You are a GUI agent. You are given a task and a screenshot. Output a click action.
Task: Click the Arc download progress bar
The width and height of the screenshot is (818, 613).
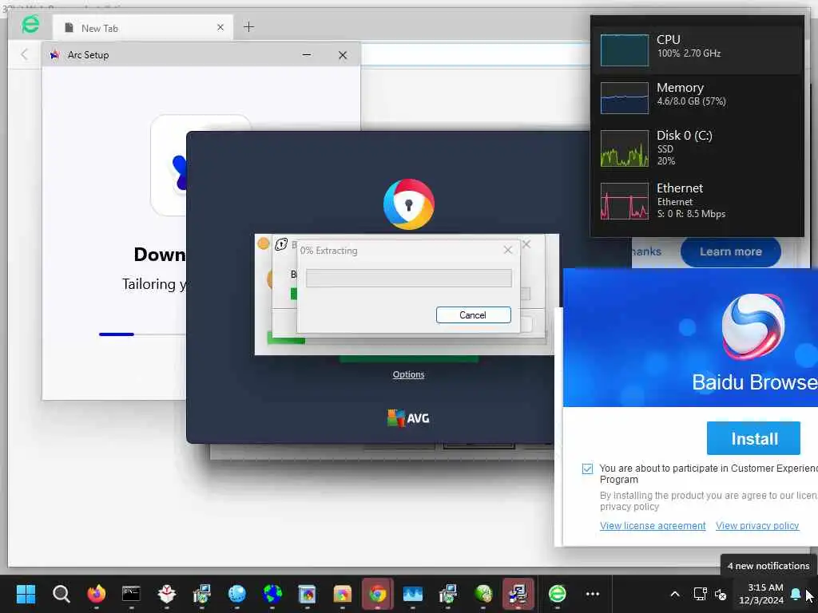pos(142,334)
